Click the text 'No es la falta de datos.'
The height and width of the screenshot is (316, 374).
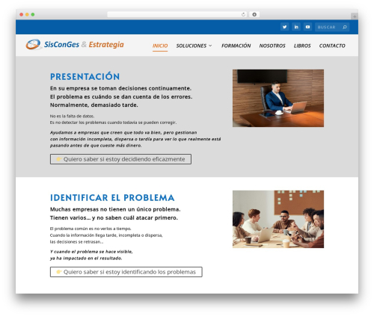coord(72,116)
